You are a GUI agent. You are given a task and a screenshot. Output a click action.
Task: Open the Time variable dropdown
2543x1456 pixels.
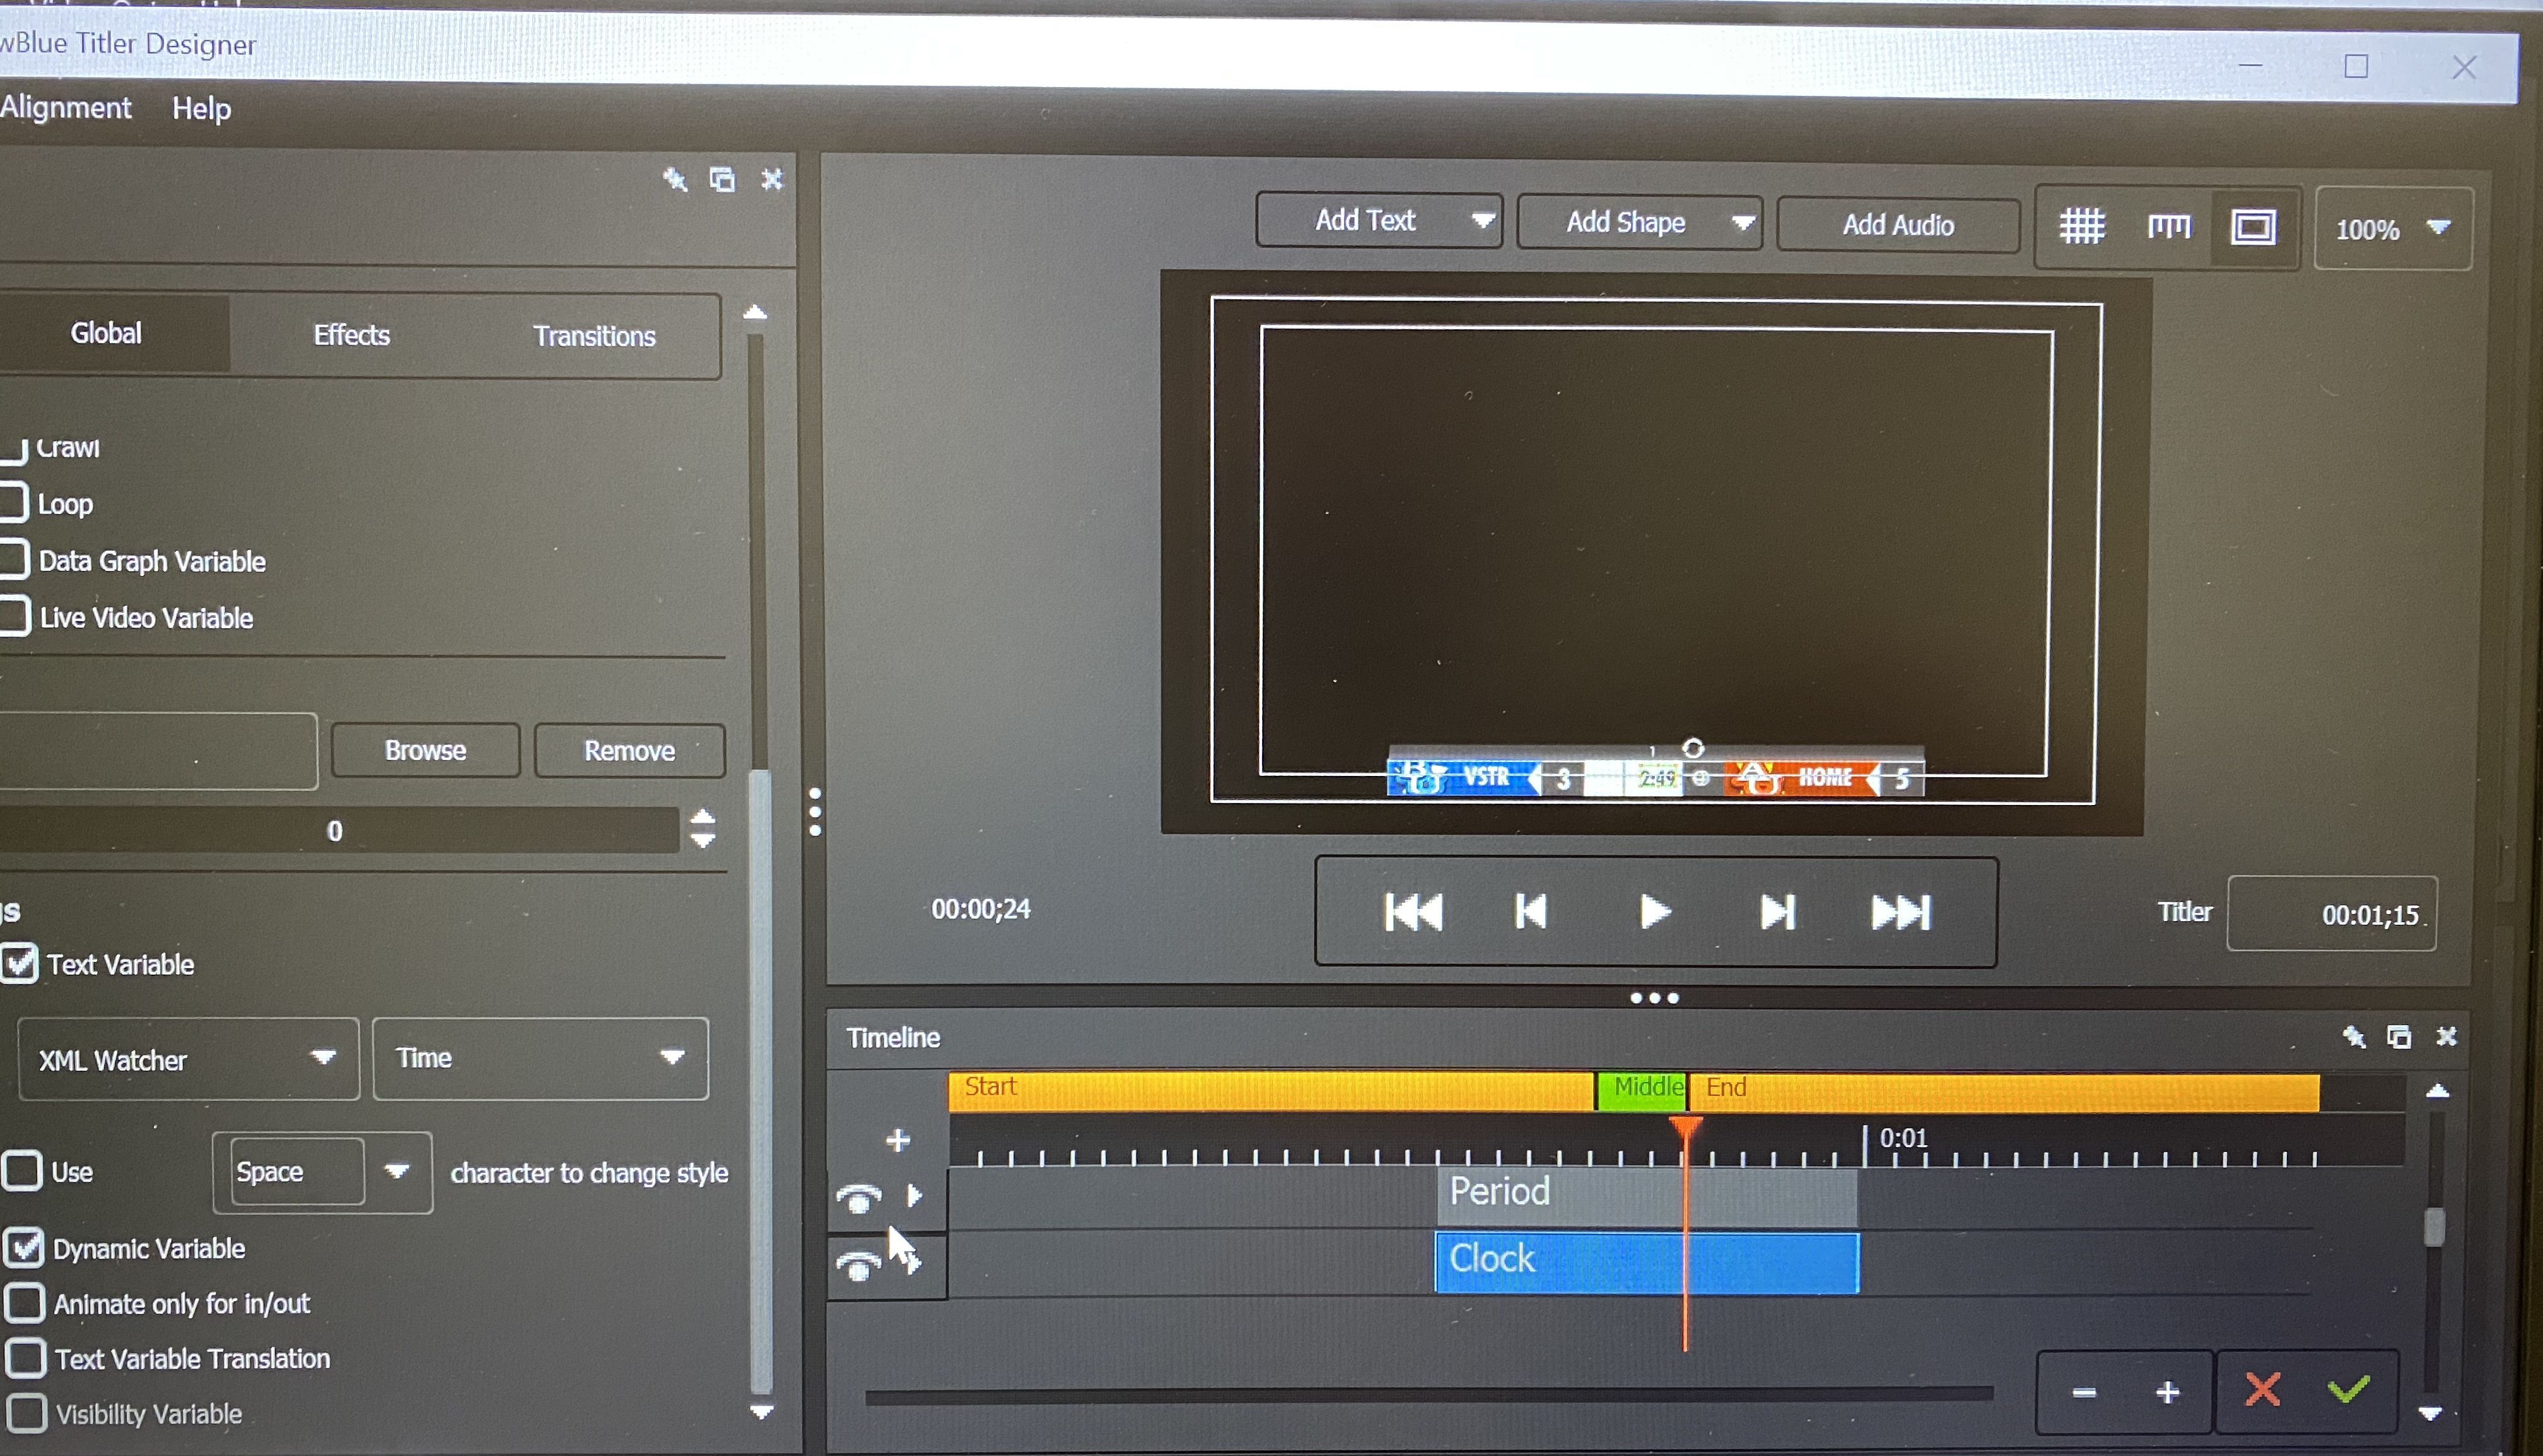coord(541,1058)
